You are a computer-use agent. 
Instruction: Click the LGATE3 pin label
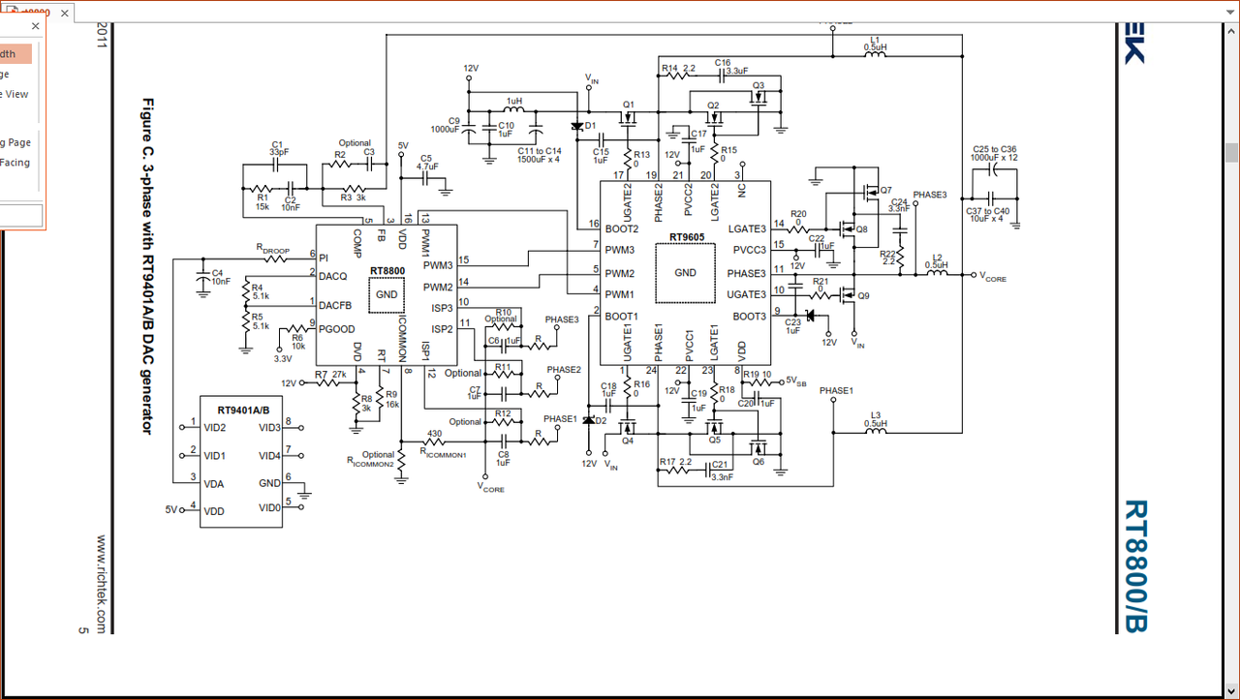747,228
